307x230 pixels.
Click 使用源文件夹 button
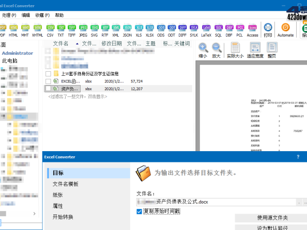click(272, 218)
